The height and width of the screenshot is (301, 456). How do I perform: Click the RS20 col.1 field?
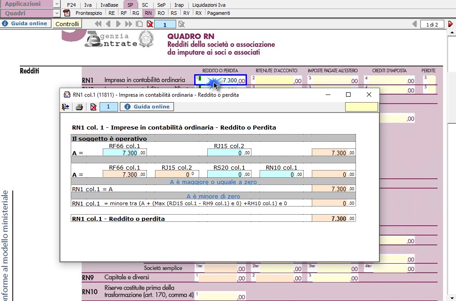click(x=229, y=174)
